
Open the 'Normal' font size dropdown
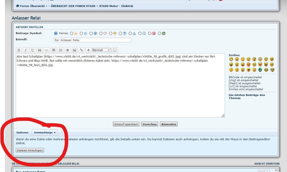(x=101, y=50)
